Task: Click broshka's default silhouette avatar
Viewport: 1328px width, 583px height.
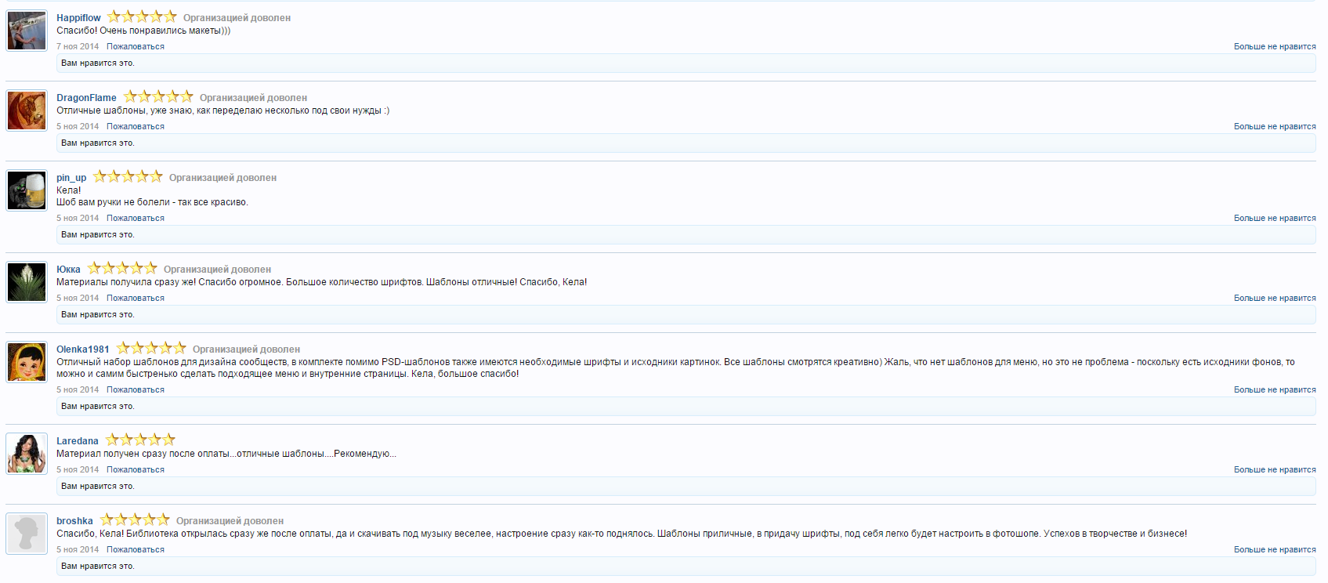Action: click(27, 534)
